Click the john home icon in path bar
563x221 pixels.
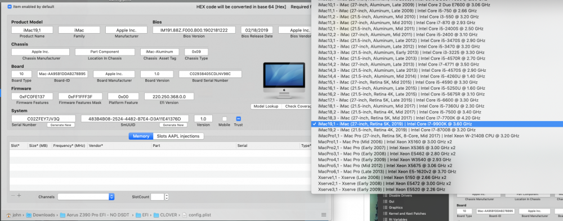(8, 215)
